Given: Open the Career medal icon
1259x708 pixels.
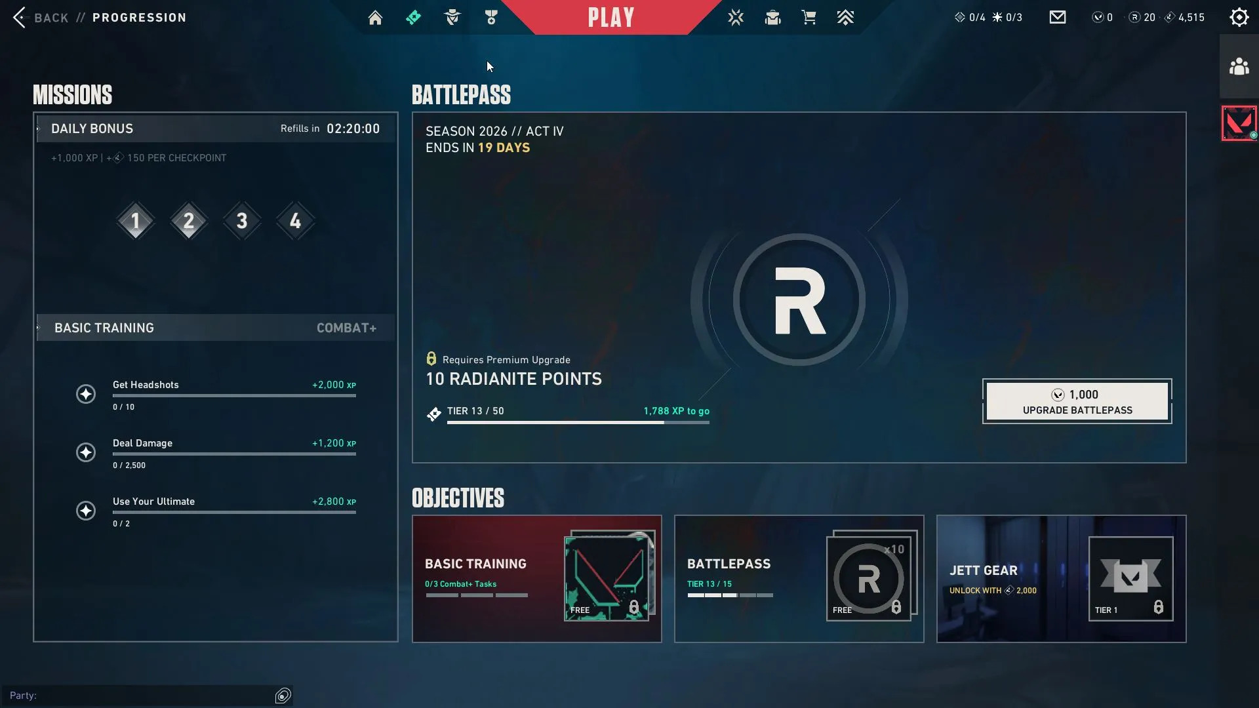Looking at the screenshot, I should tap(491, 18).
